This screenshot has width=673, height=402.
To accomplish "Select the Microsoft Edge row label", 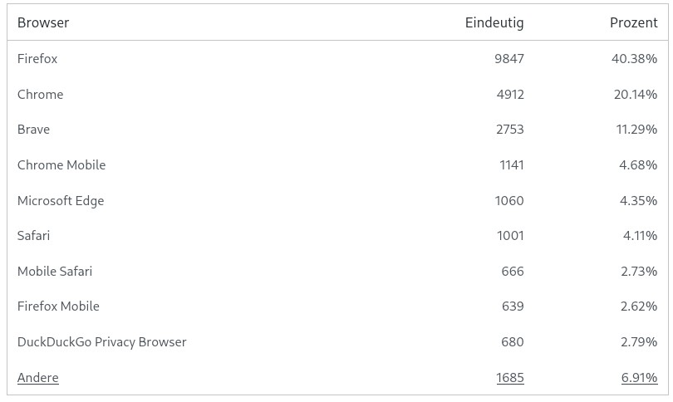I will coord(61,201).
